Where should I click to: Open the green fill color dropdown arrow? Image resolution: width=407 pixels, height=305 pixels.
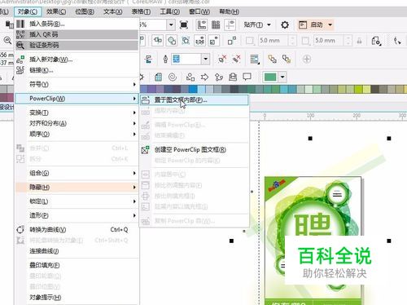pos(282,77)
